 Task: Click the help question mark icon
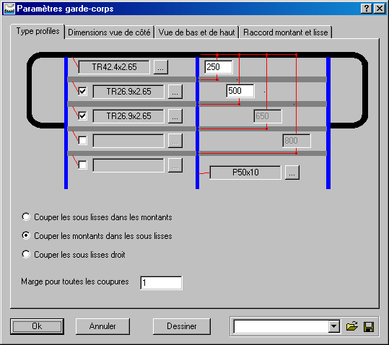367,9
